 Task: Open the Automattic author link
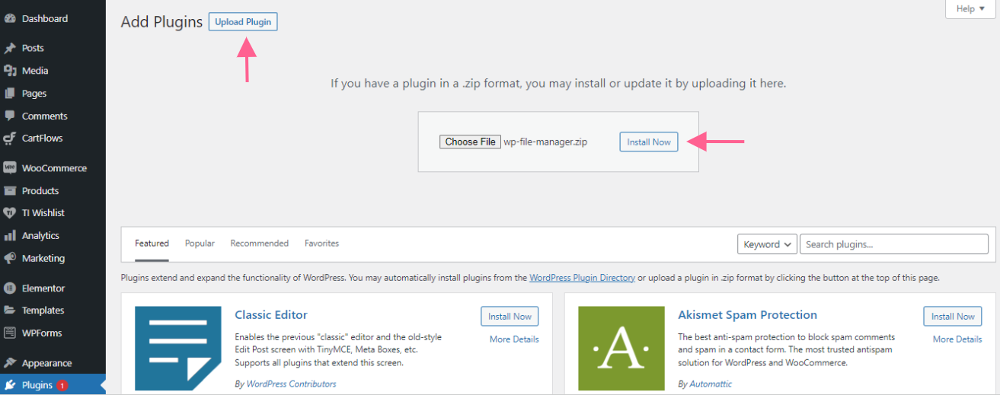(711, 384)
